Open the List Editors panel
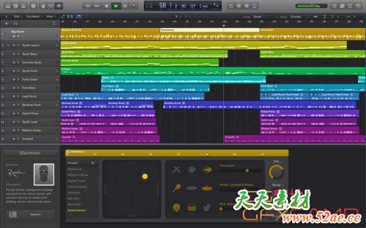 coord(334,6)
